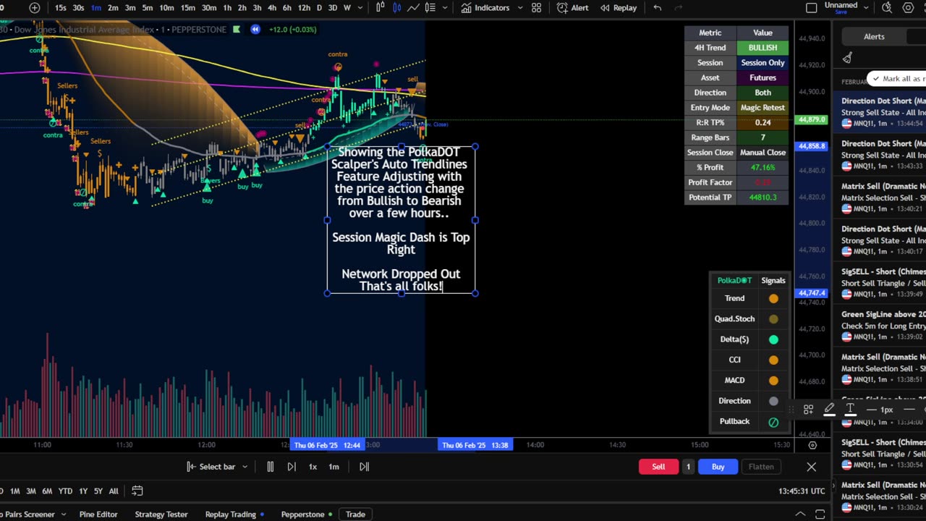926x521 pixels.
Task: Switch to the 5m timeframe
Action: [x=148, y=8]
